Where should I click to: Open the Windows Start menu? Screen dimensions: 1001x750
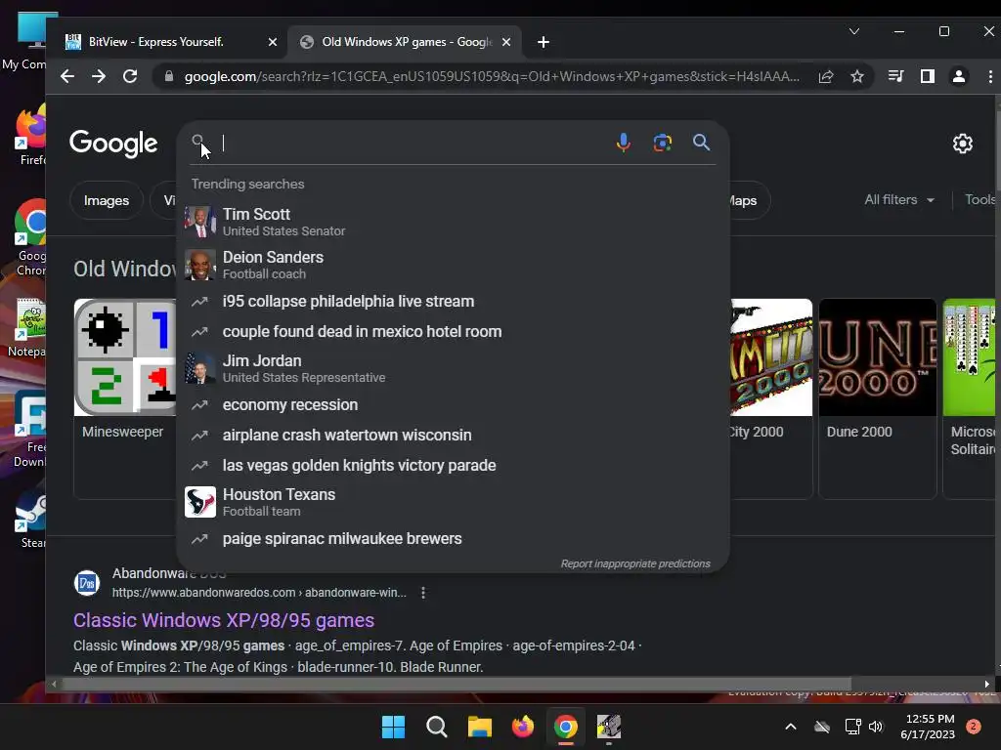(393, 727)
